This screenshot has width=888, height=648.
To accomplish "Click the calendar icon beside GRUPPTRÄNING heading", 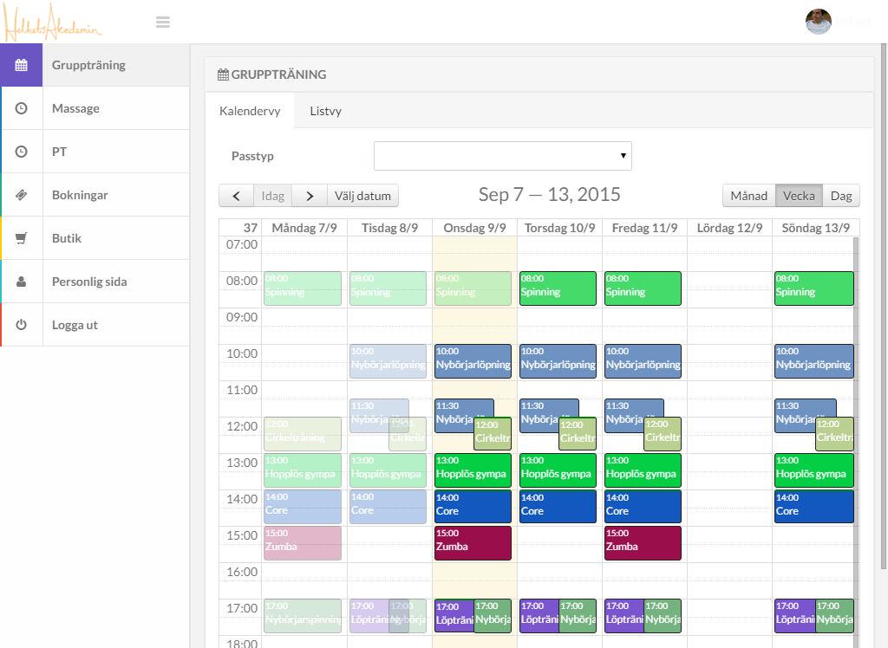I will [x=223, y=75].
